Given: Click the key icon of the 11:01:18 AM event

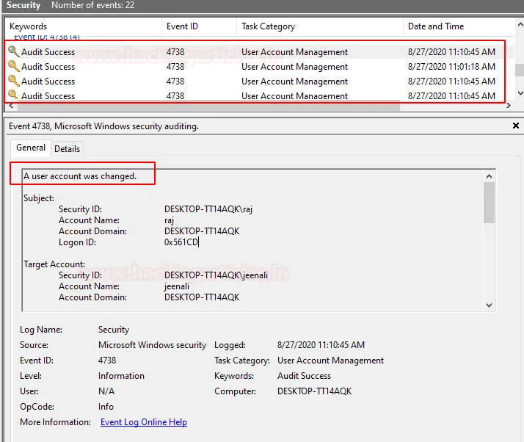Looking at the screenshot, I should click(13, 67).
